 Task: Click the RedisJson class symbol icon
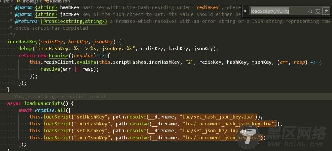click(46, 2)
